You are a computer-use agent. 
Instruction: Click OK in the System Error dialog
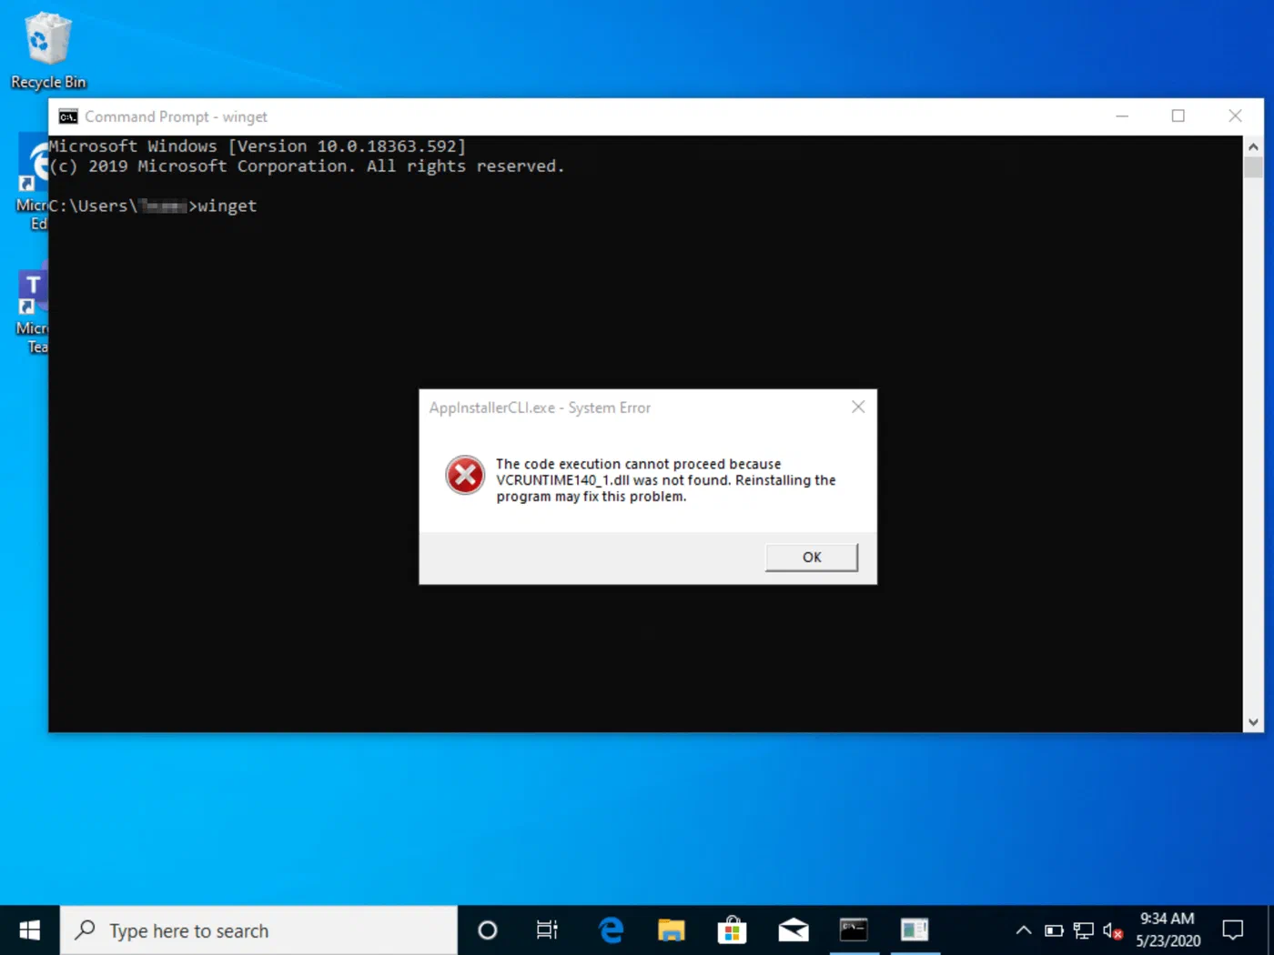(x=812, y=557)
